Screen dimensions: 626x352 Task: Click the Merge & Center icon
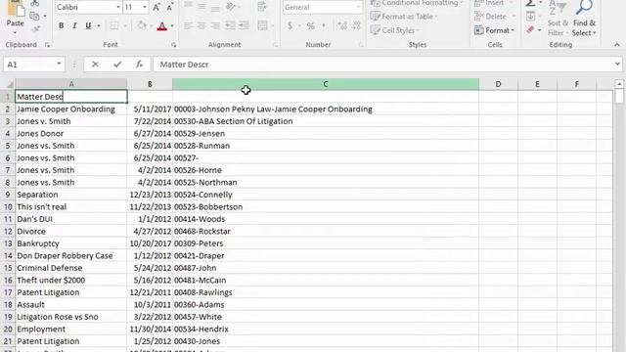[262, 26]
